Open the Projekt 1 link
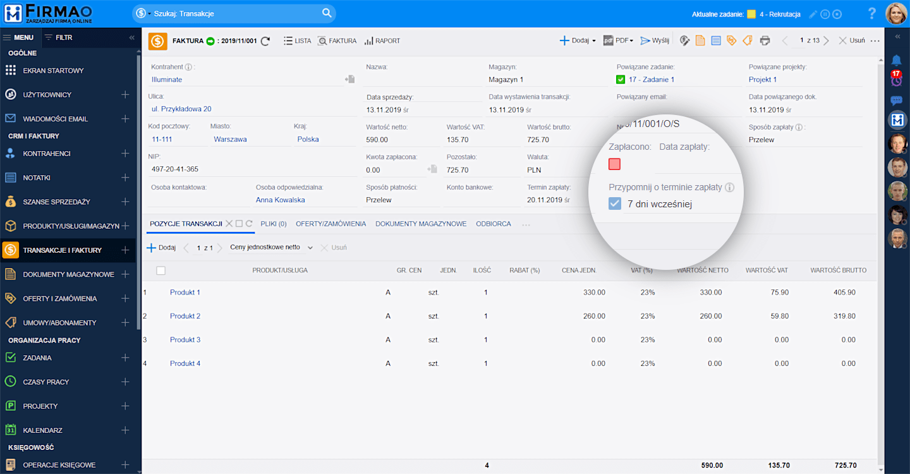Screen dimensions: 910x474 coord(763,80)
